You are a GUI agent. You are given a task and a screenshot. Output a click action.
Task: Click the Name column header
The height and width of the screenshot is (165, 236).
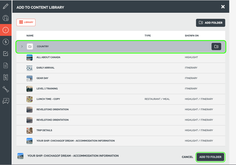click(30, 36)
